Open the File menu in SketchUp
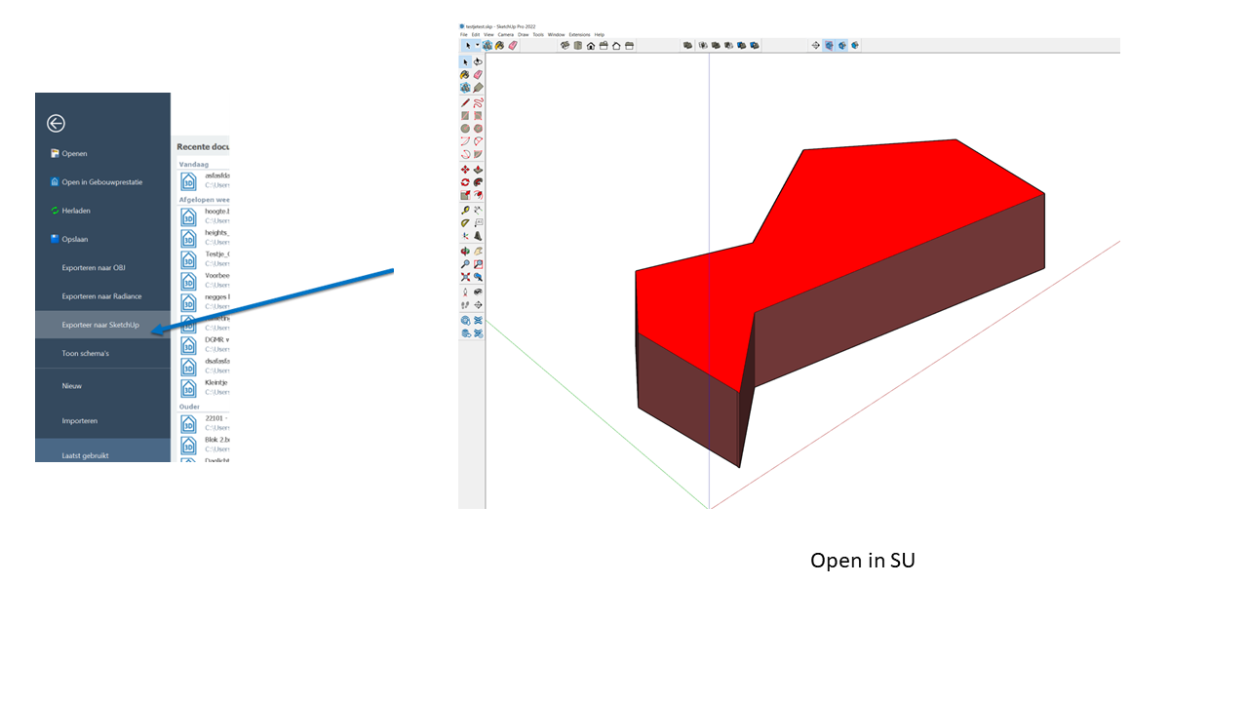This screenshot has height=702, width=1248. click(x=464, y=34)
